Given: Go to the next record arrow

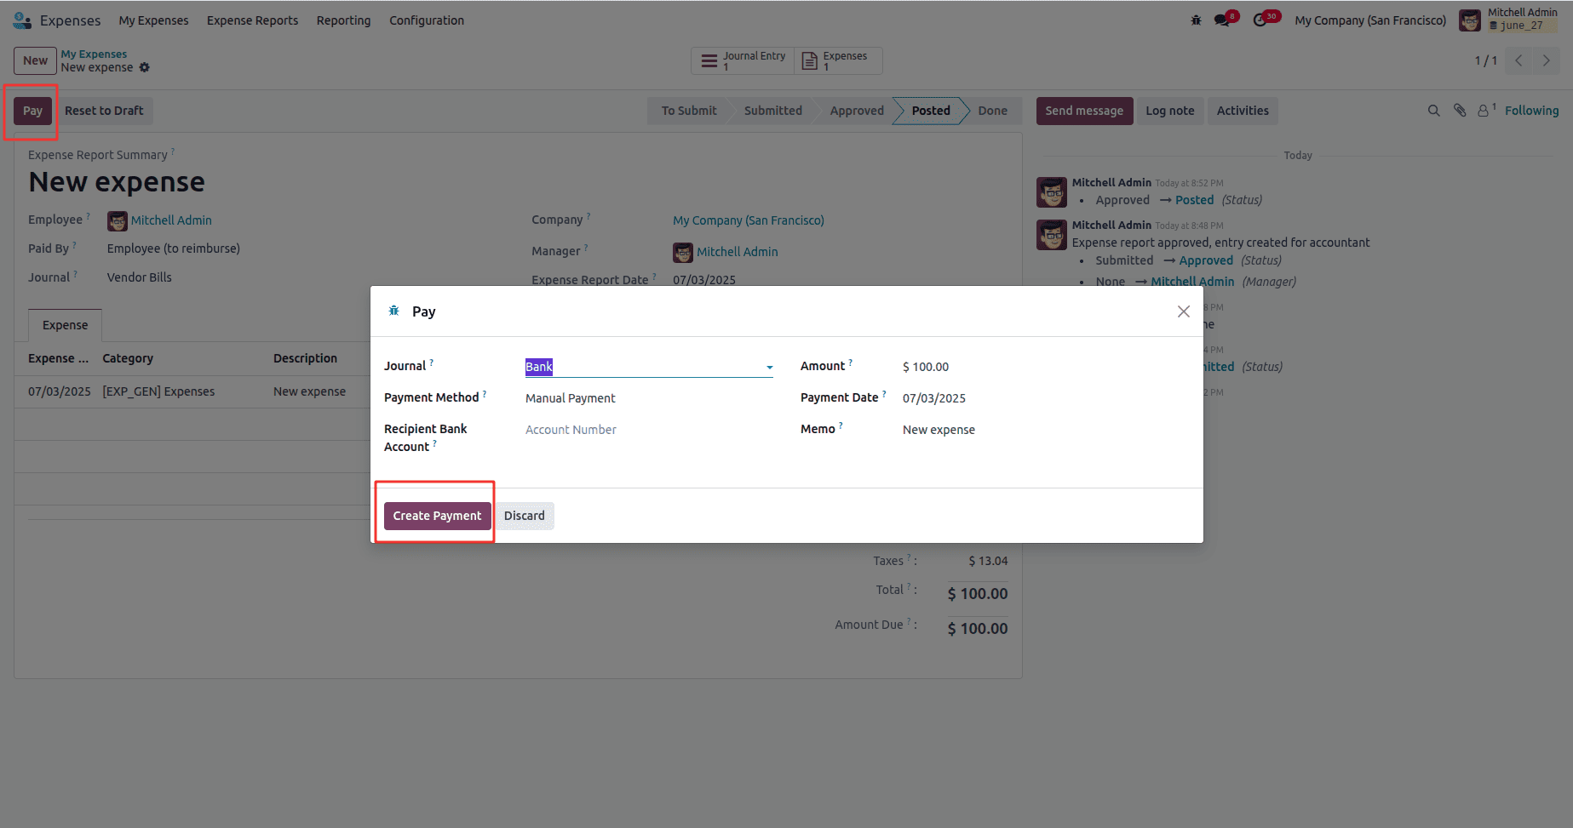Looking at the screenshot, I should tap(1546, 60).
